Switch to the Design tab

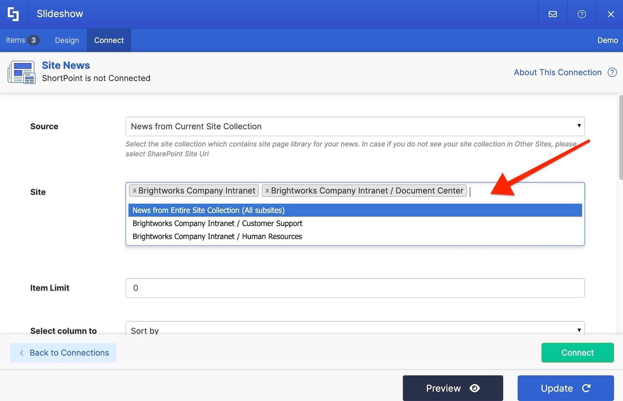point(67,40)
